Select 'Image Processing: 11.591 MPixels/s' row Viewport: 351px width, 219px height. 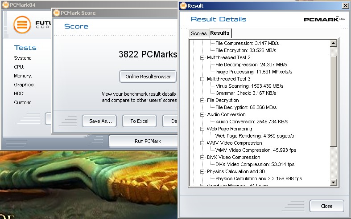[x=254, y=72]
